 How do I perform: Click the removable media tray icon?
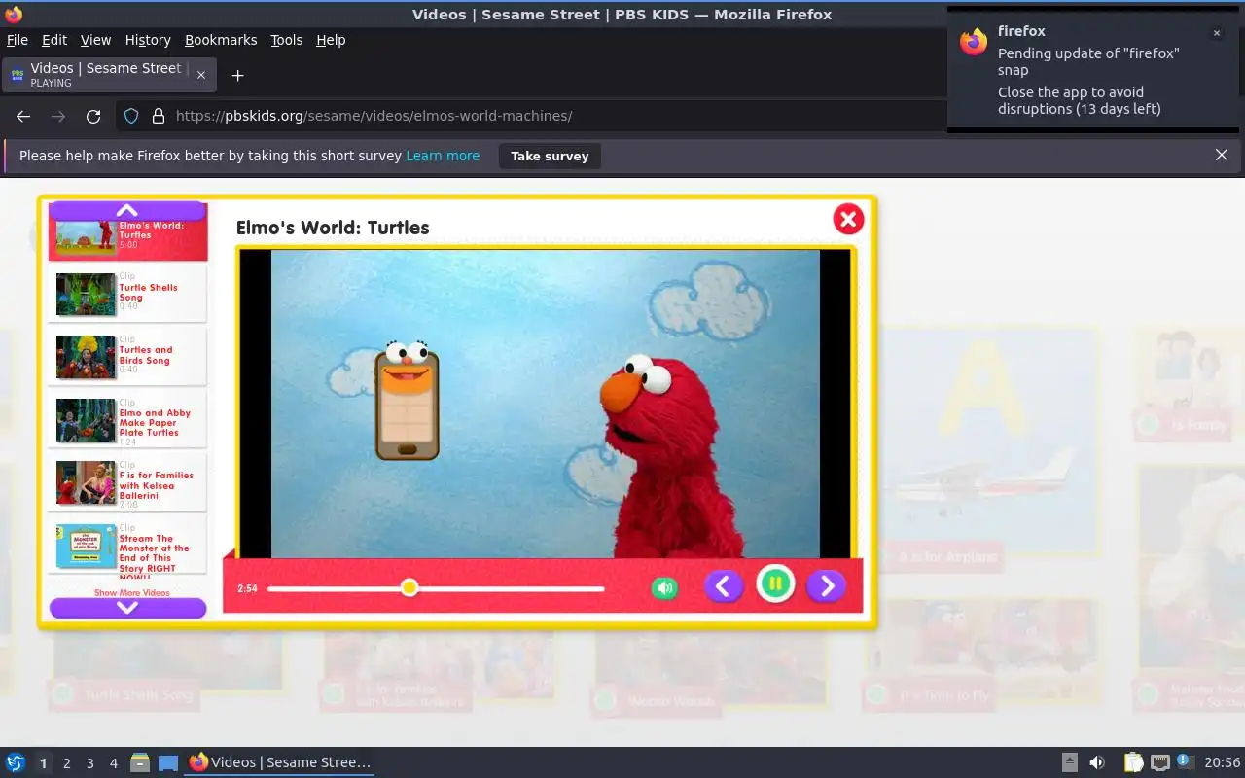(x=1069, y=762)
